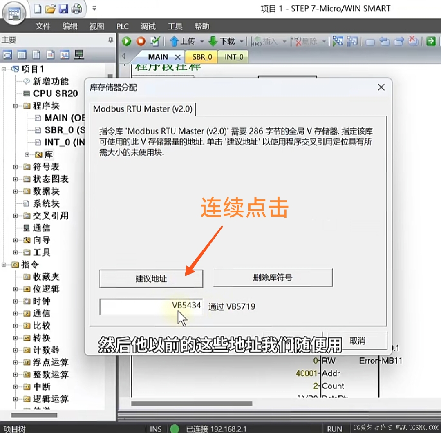The image size is (441, 433).
Task: Open the 编辑 menu
Action: tap(70, 27)
